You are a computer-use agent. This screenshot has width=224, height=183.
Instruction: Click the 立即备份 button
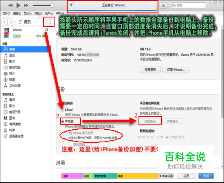tap(150, 121)
